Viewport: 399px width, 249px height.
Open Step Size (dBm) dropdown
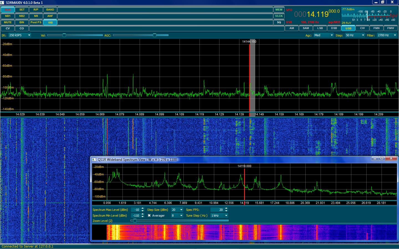coord(177,210)
